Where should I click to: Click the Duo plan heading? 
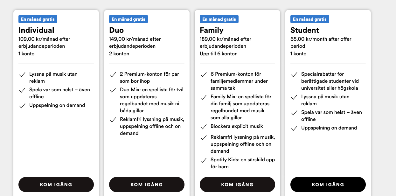(116, 30)
